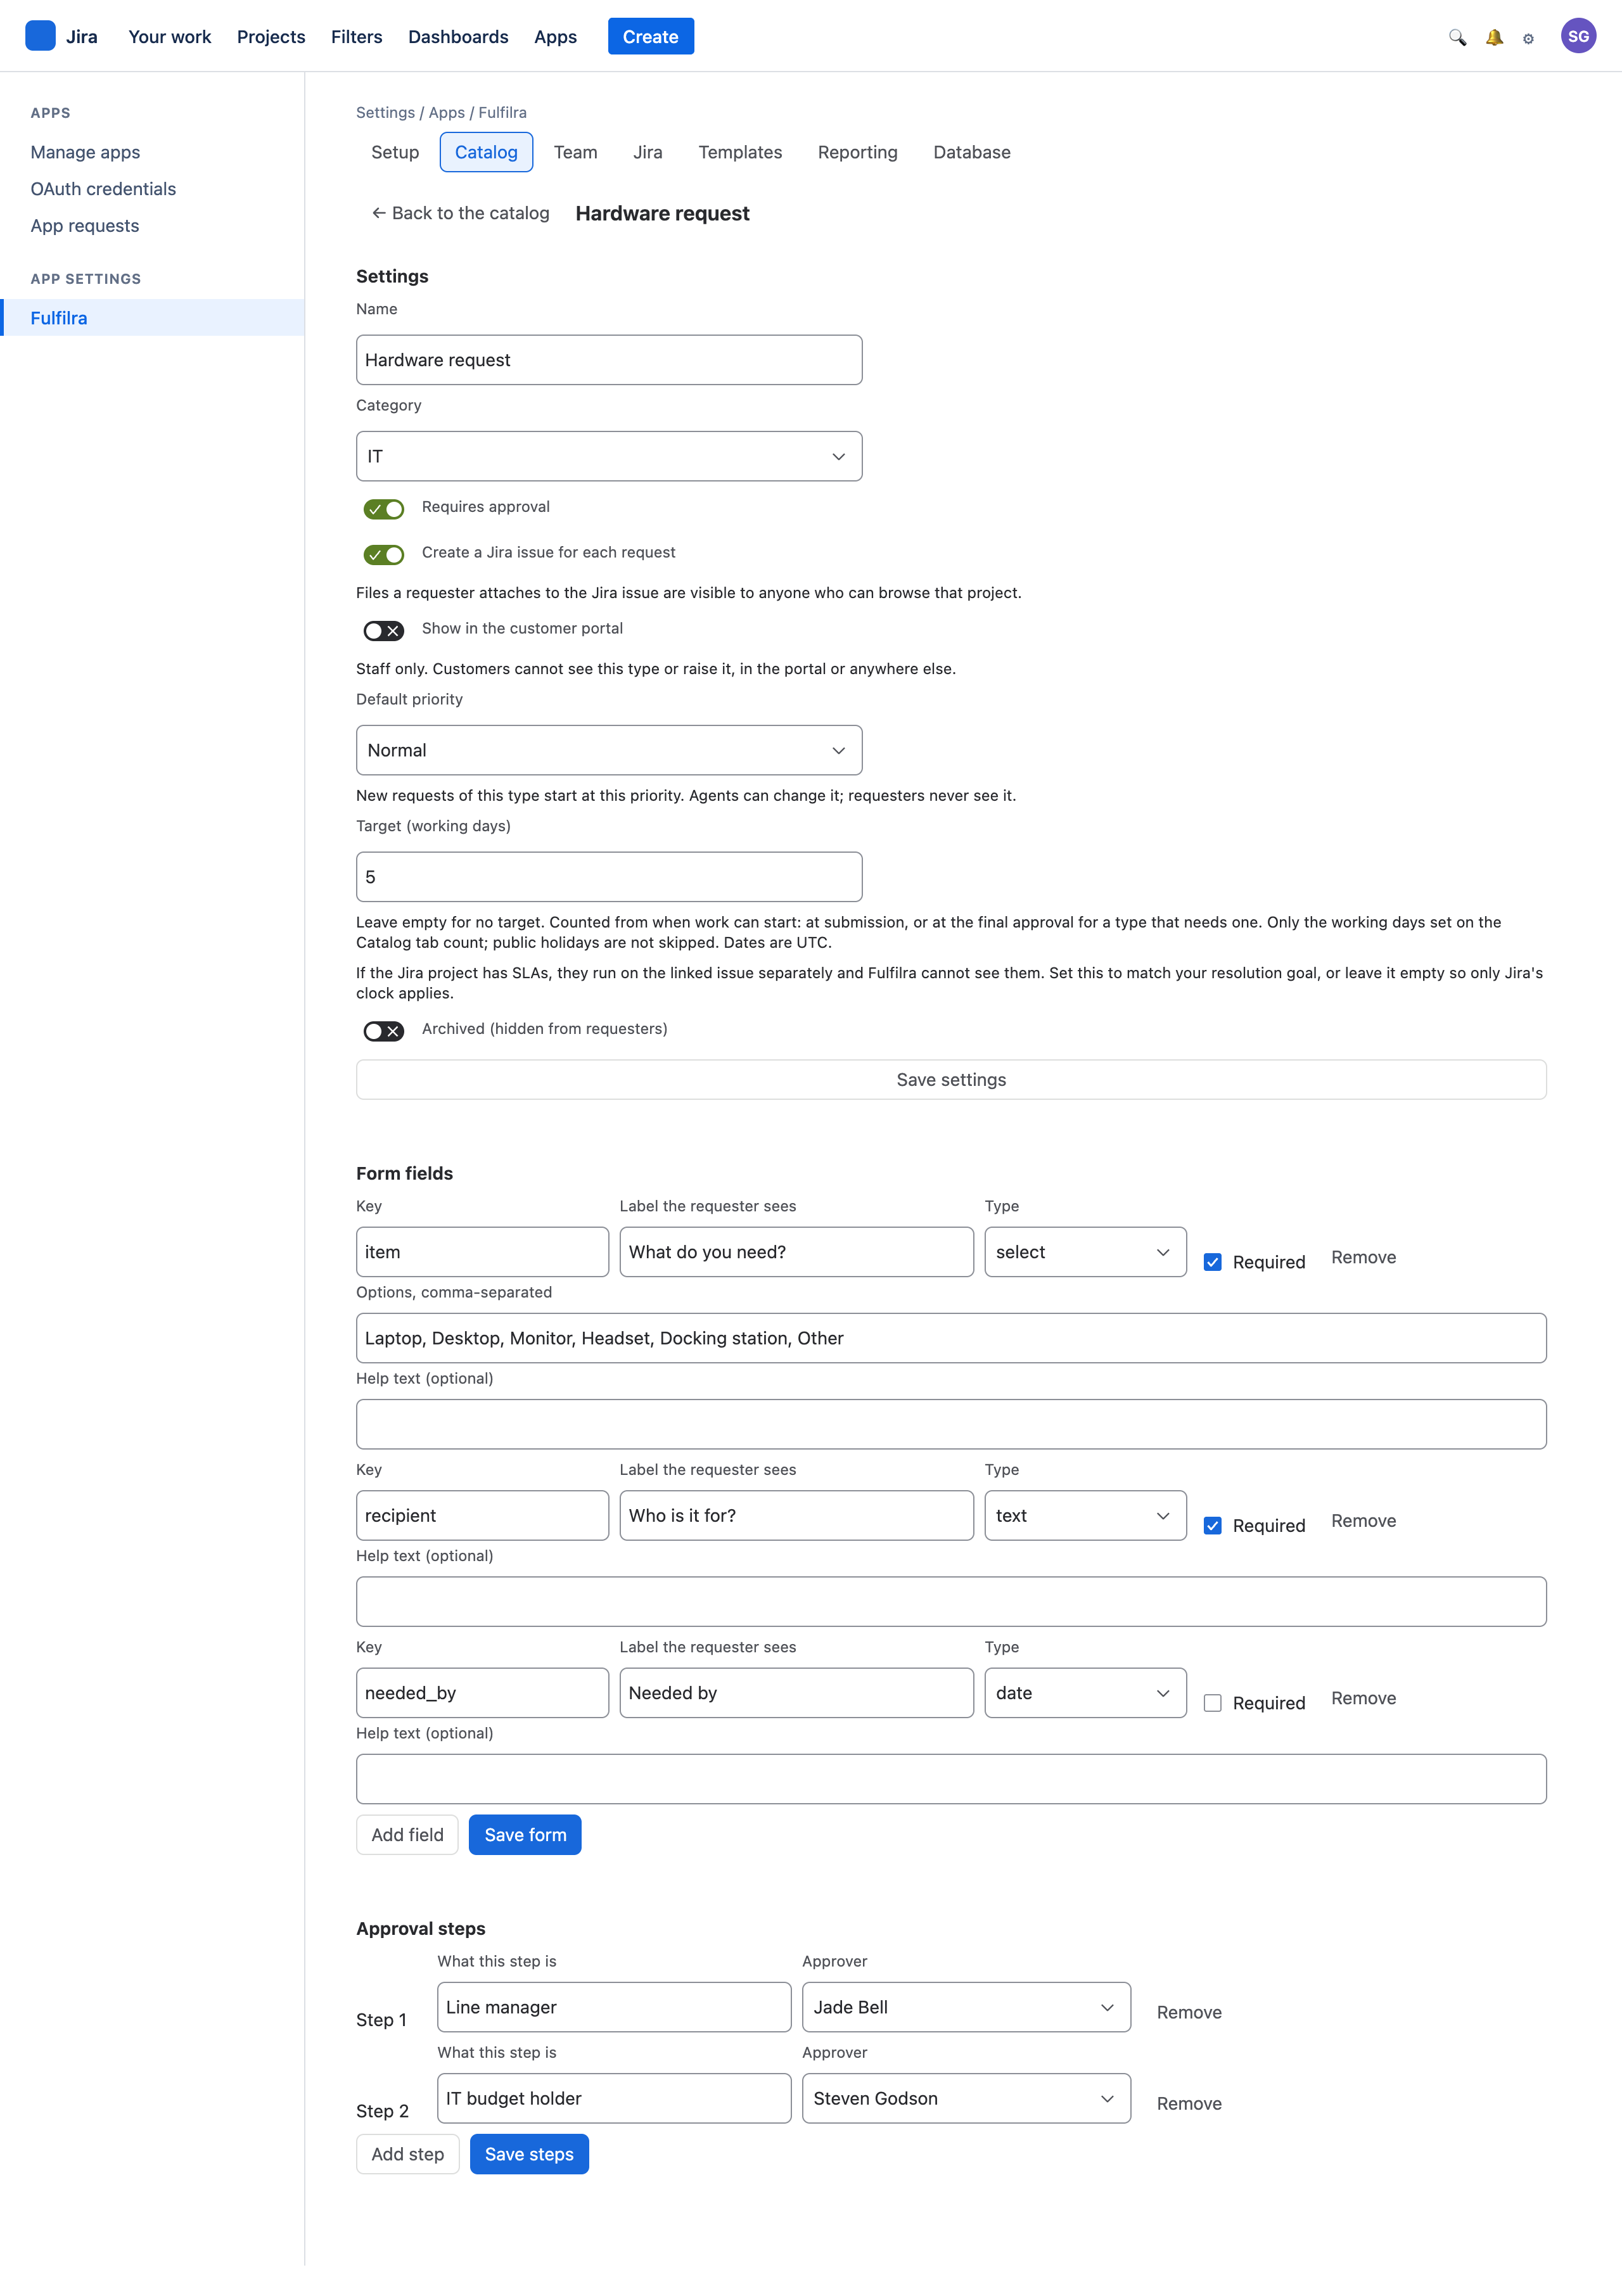Click the Options comma-separated field
The image size is (1622, 2296).
951,1338
